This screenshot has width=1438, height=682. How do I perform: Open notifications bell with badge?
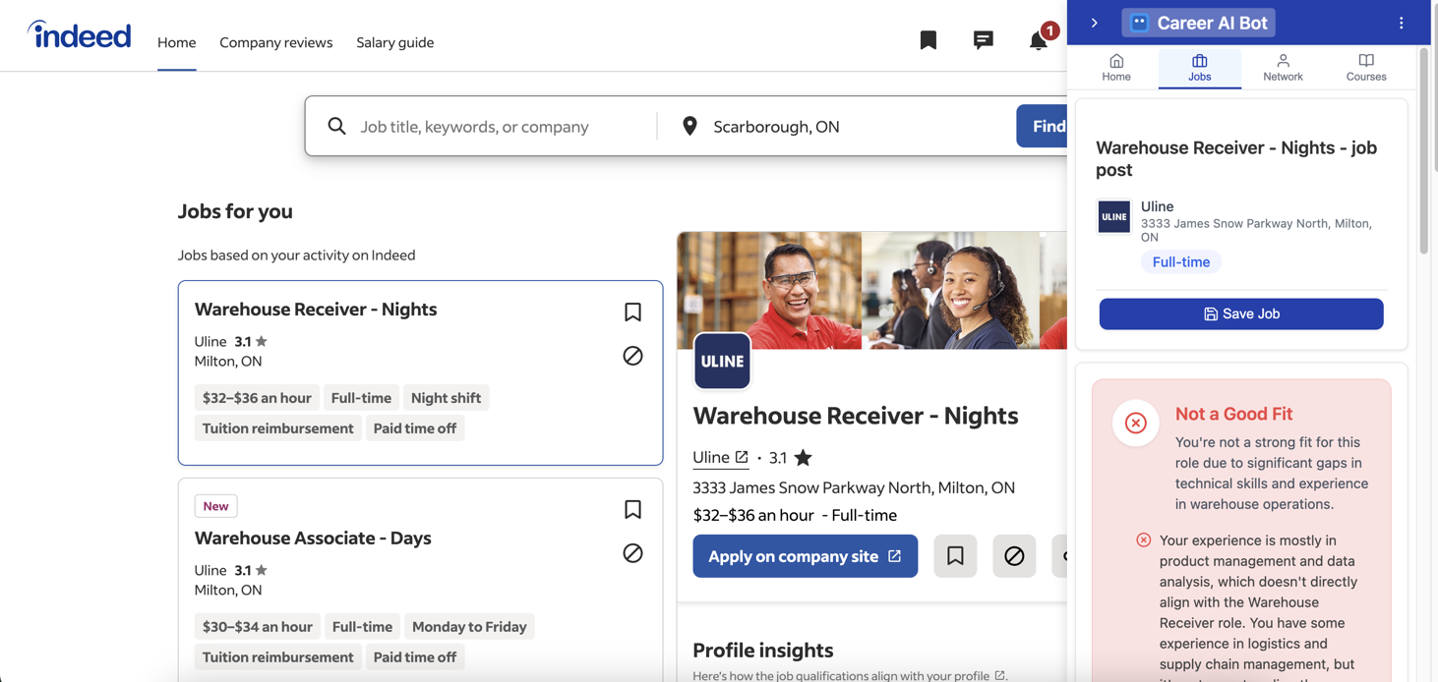click(1040, 38)
